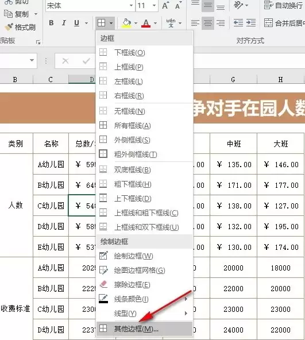Click the wén phonetic guide icon
The height and width of the screenshot is (340, 305).
pos(171,23)
